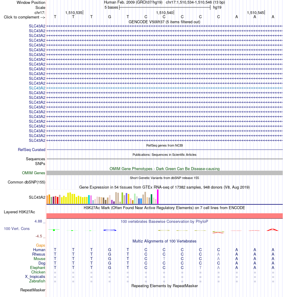This screenshot has width=283, height=297.
Task: Click the '5 bases' scale bar label
Action: (x=111, y=7)
